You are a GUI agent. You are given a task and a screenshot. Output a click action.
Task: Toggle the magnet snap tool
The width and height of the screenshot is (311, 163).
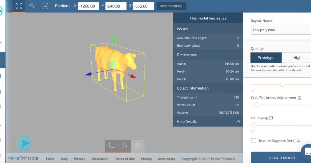click(x=124, y=146)
